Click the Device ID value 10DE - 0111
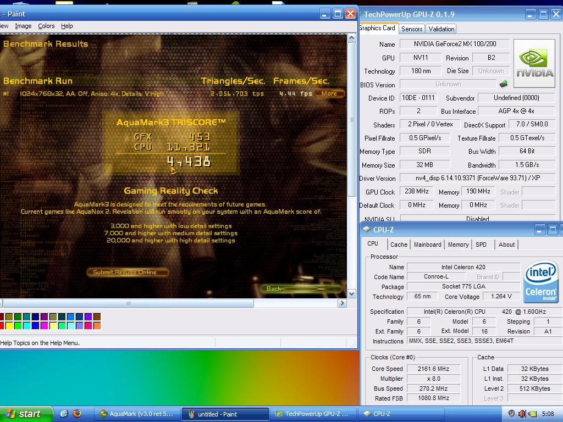Viewport: 563px width, 422px height. pos(418,98)
